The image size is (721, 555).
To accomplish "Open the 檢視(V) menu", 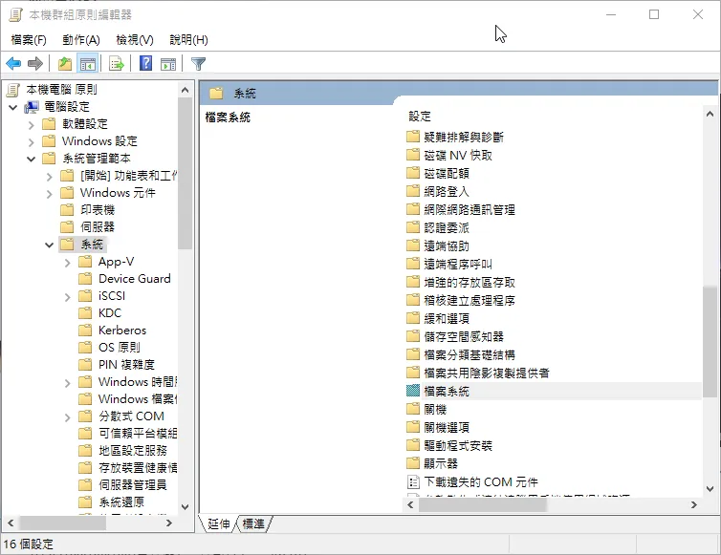I will tap(135, 40).
